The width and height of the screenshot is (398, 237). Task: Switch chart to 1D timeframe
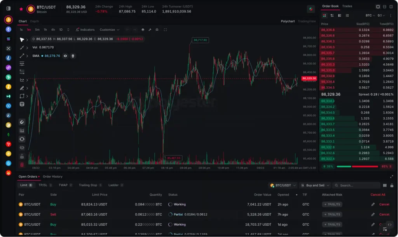(x=61, y=30)
